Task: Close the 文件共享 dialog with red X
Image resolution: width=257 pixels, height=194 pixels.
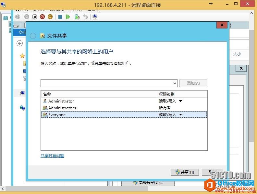Action: 222,25
